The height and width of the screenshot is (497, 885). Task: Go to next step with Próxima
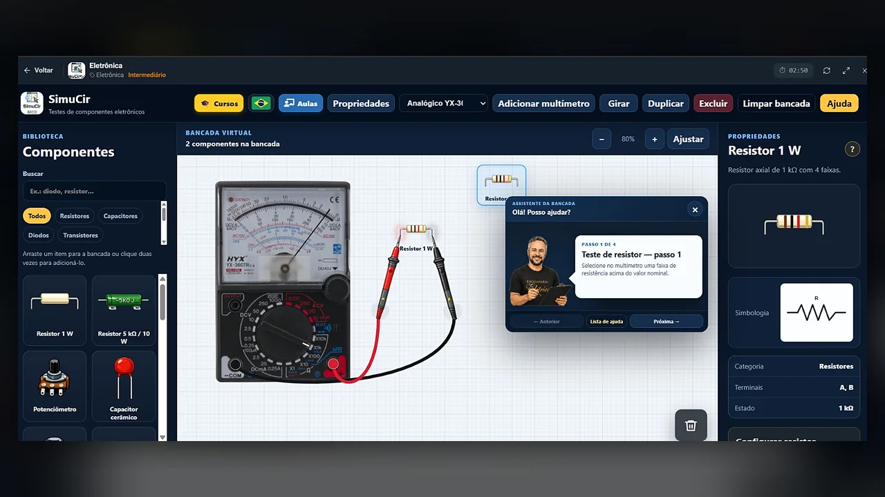click(667, 322)
